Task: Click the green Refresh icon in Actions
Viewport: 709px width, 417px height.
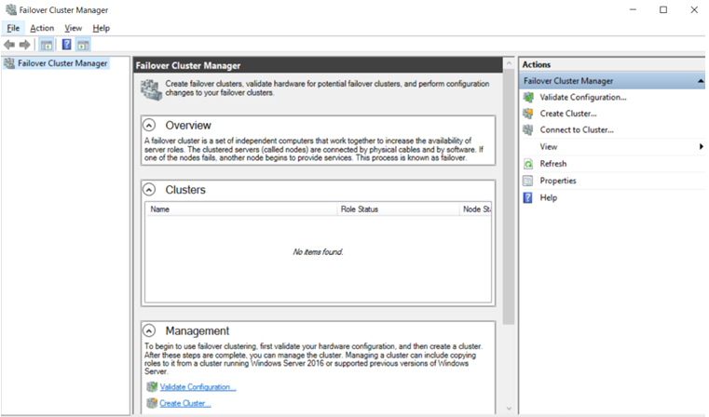Action: [528, 164]
